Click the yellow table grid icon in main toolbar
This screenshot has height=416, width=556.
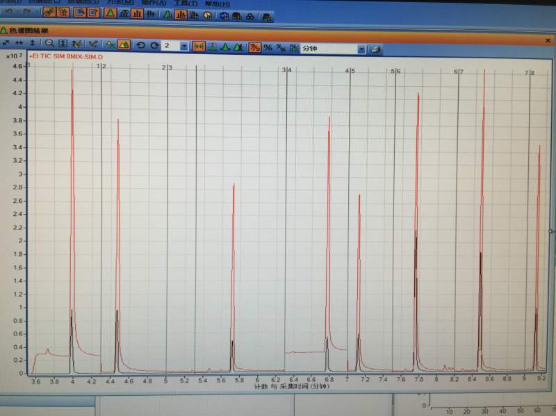[x=194, y=15]
